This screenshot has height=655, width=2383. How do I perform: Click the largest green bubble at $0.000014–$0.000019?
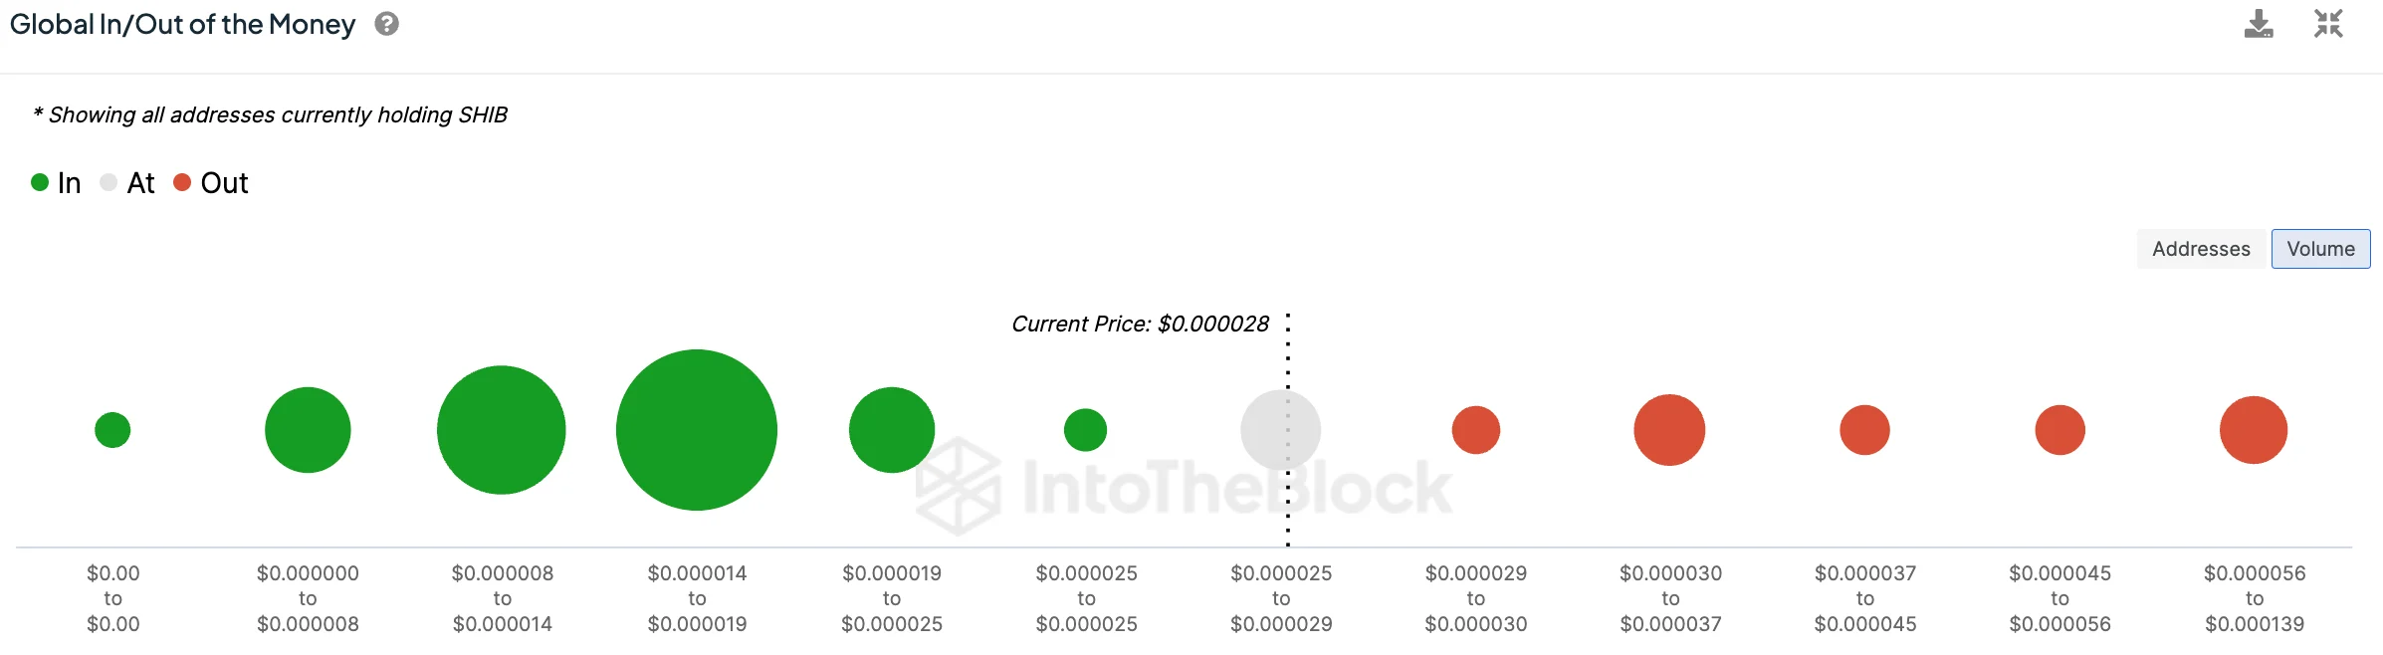tap(697, 430)
